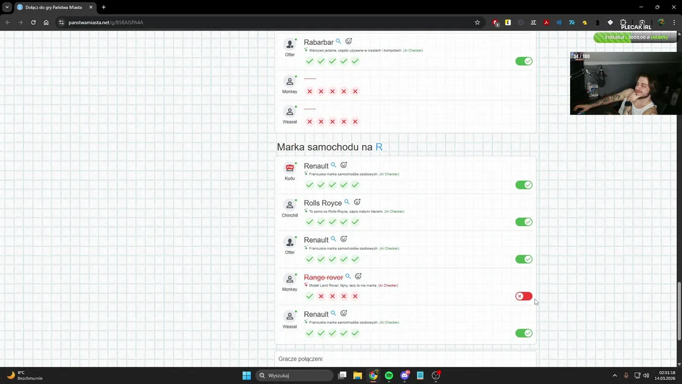
Task: Open Adobe Acrobat browser extension
Action: tap(546, 22)
